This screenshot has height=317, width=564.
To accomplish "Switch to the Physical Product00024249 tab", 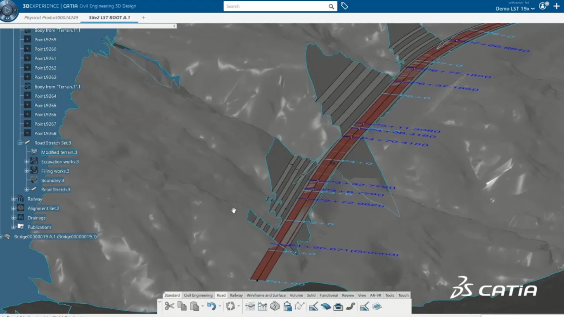I will pyautogui.click(x=52, y=18).
